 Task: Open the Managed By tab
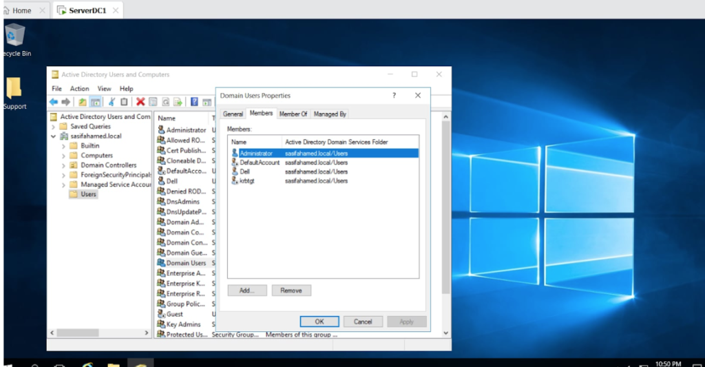coord(330,114)
